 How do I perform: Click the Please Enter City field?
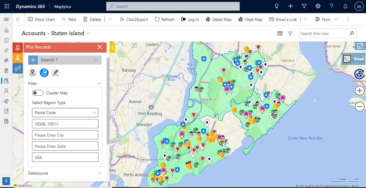pos(65,135)
